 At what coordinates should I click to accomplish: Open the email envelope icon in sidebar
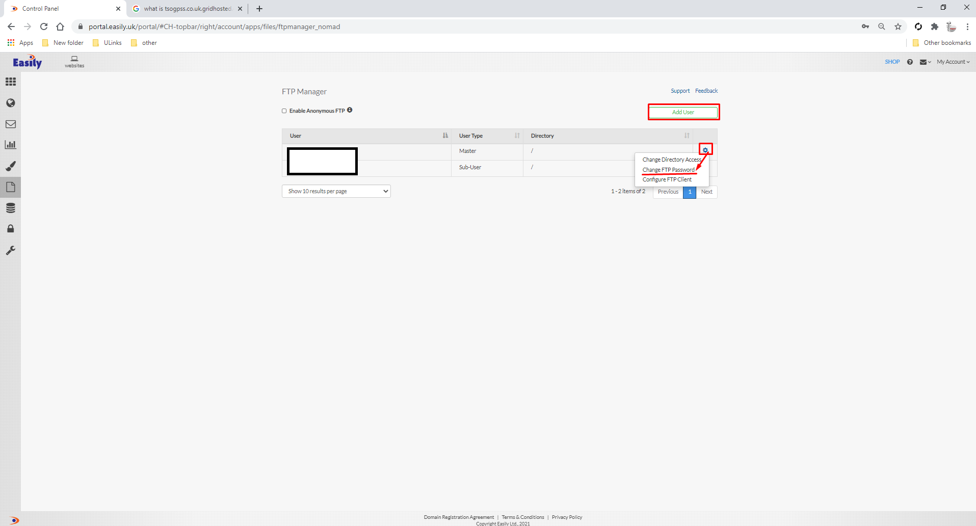click(11, 124)
